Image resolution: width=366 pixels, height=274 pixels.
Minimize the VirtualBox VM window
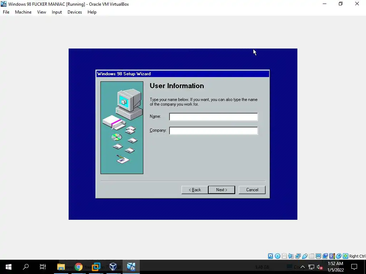325,4
